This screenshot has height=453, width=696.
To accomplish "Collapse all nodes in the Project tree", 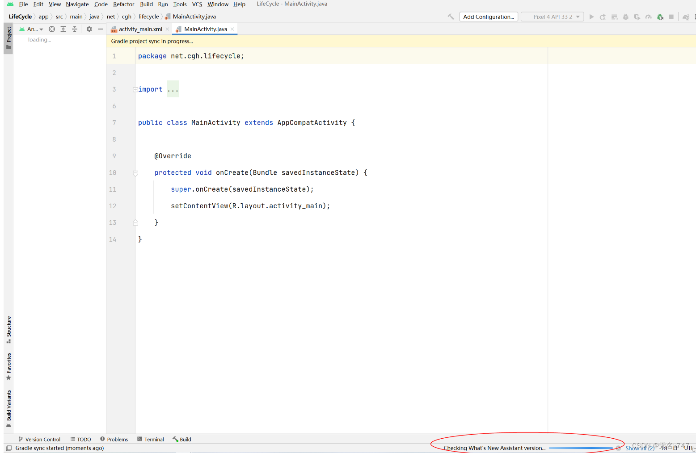I will (74, 29).
